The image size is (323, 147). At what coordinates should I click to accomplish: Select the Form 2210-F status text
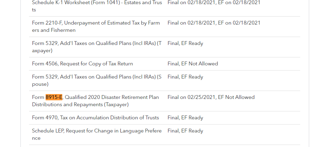click(214, 23)
